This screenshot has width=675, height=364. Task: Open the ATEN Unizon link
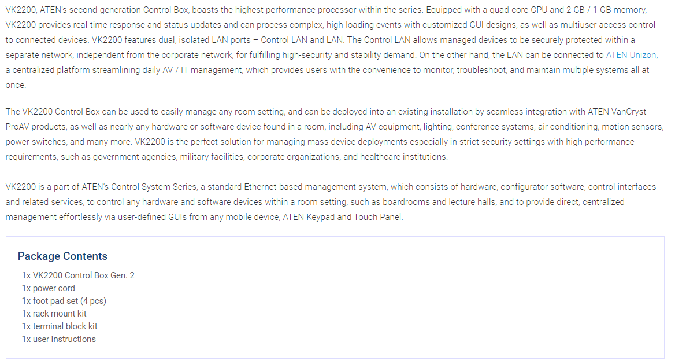631,55
